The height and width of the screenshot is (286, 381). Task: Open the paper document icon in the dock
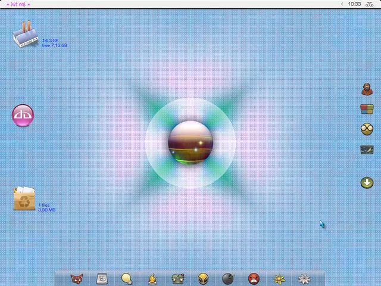[x=102, y=278]
